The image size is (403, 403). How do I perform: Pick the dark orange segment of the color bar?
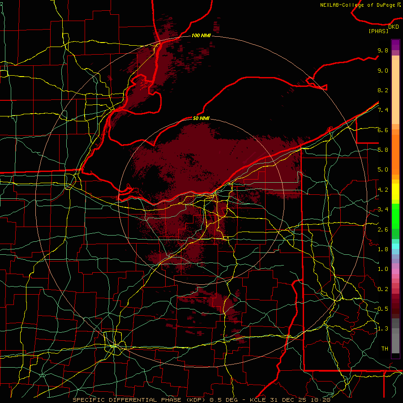click(395, 154)
